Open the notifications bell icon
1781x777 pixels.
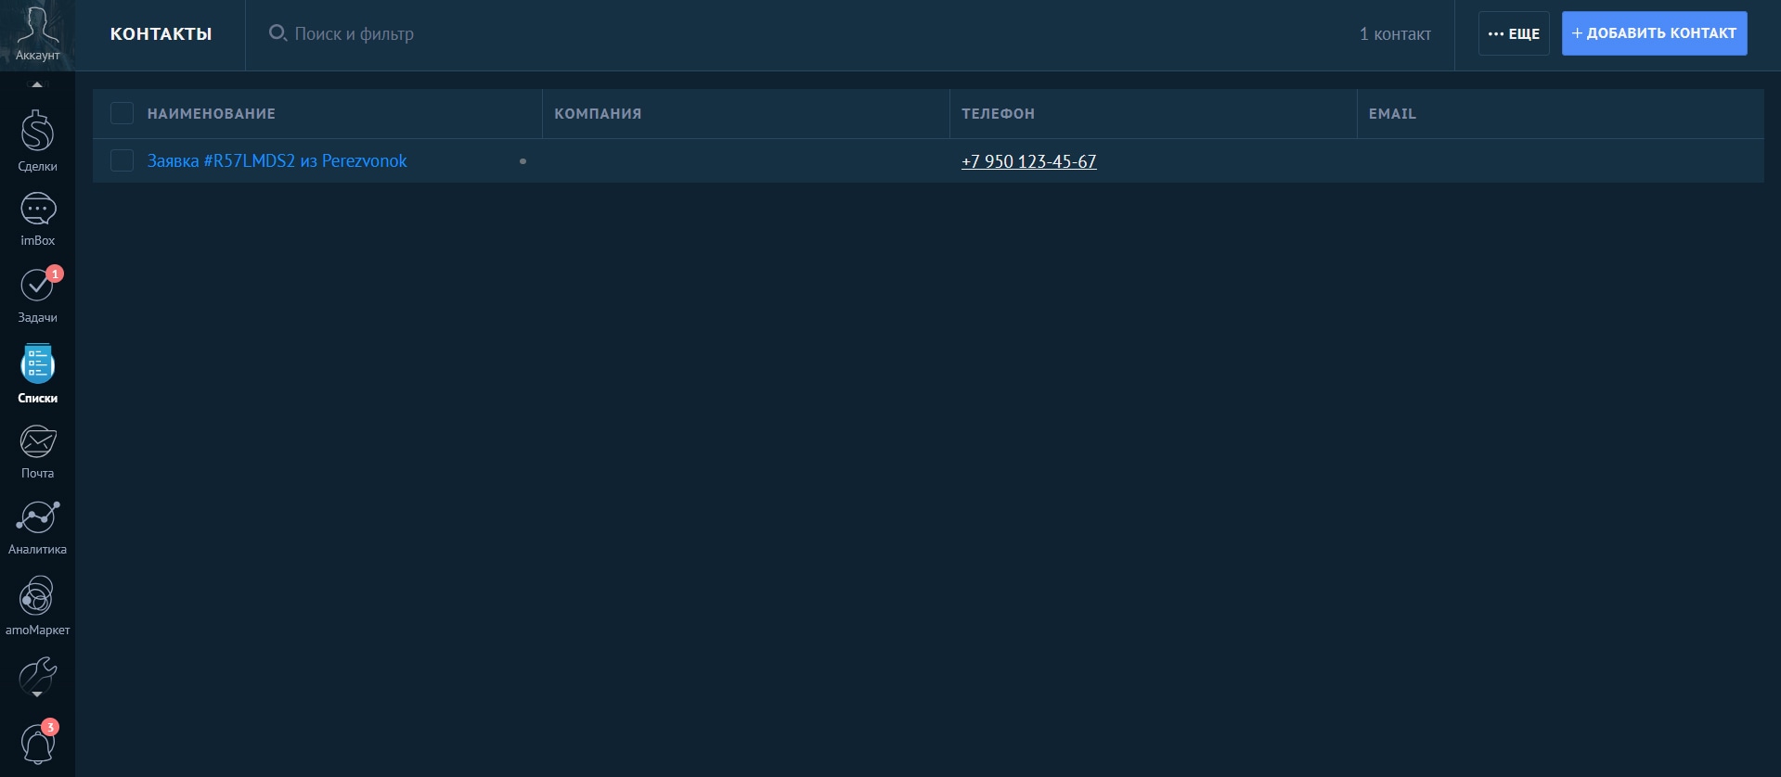[x=37, y=745]
